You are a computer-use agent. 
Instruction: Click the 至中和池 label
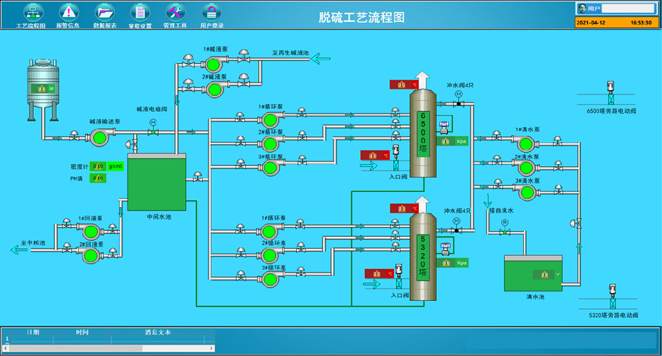click(x=33, y=243)
